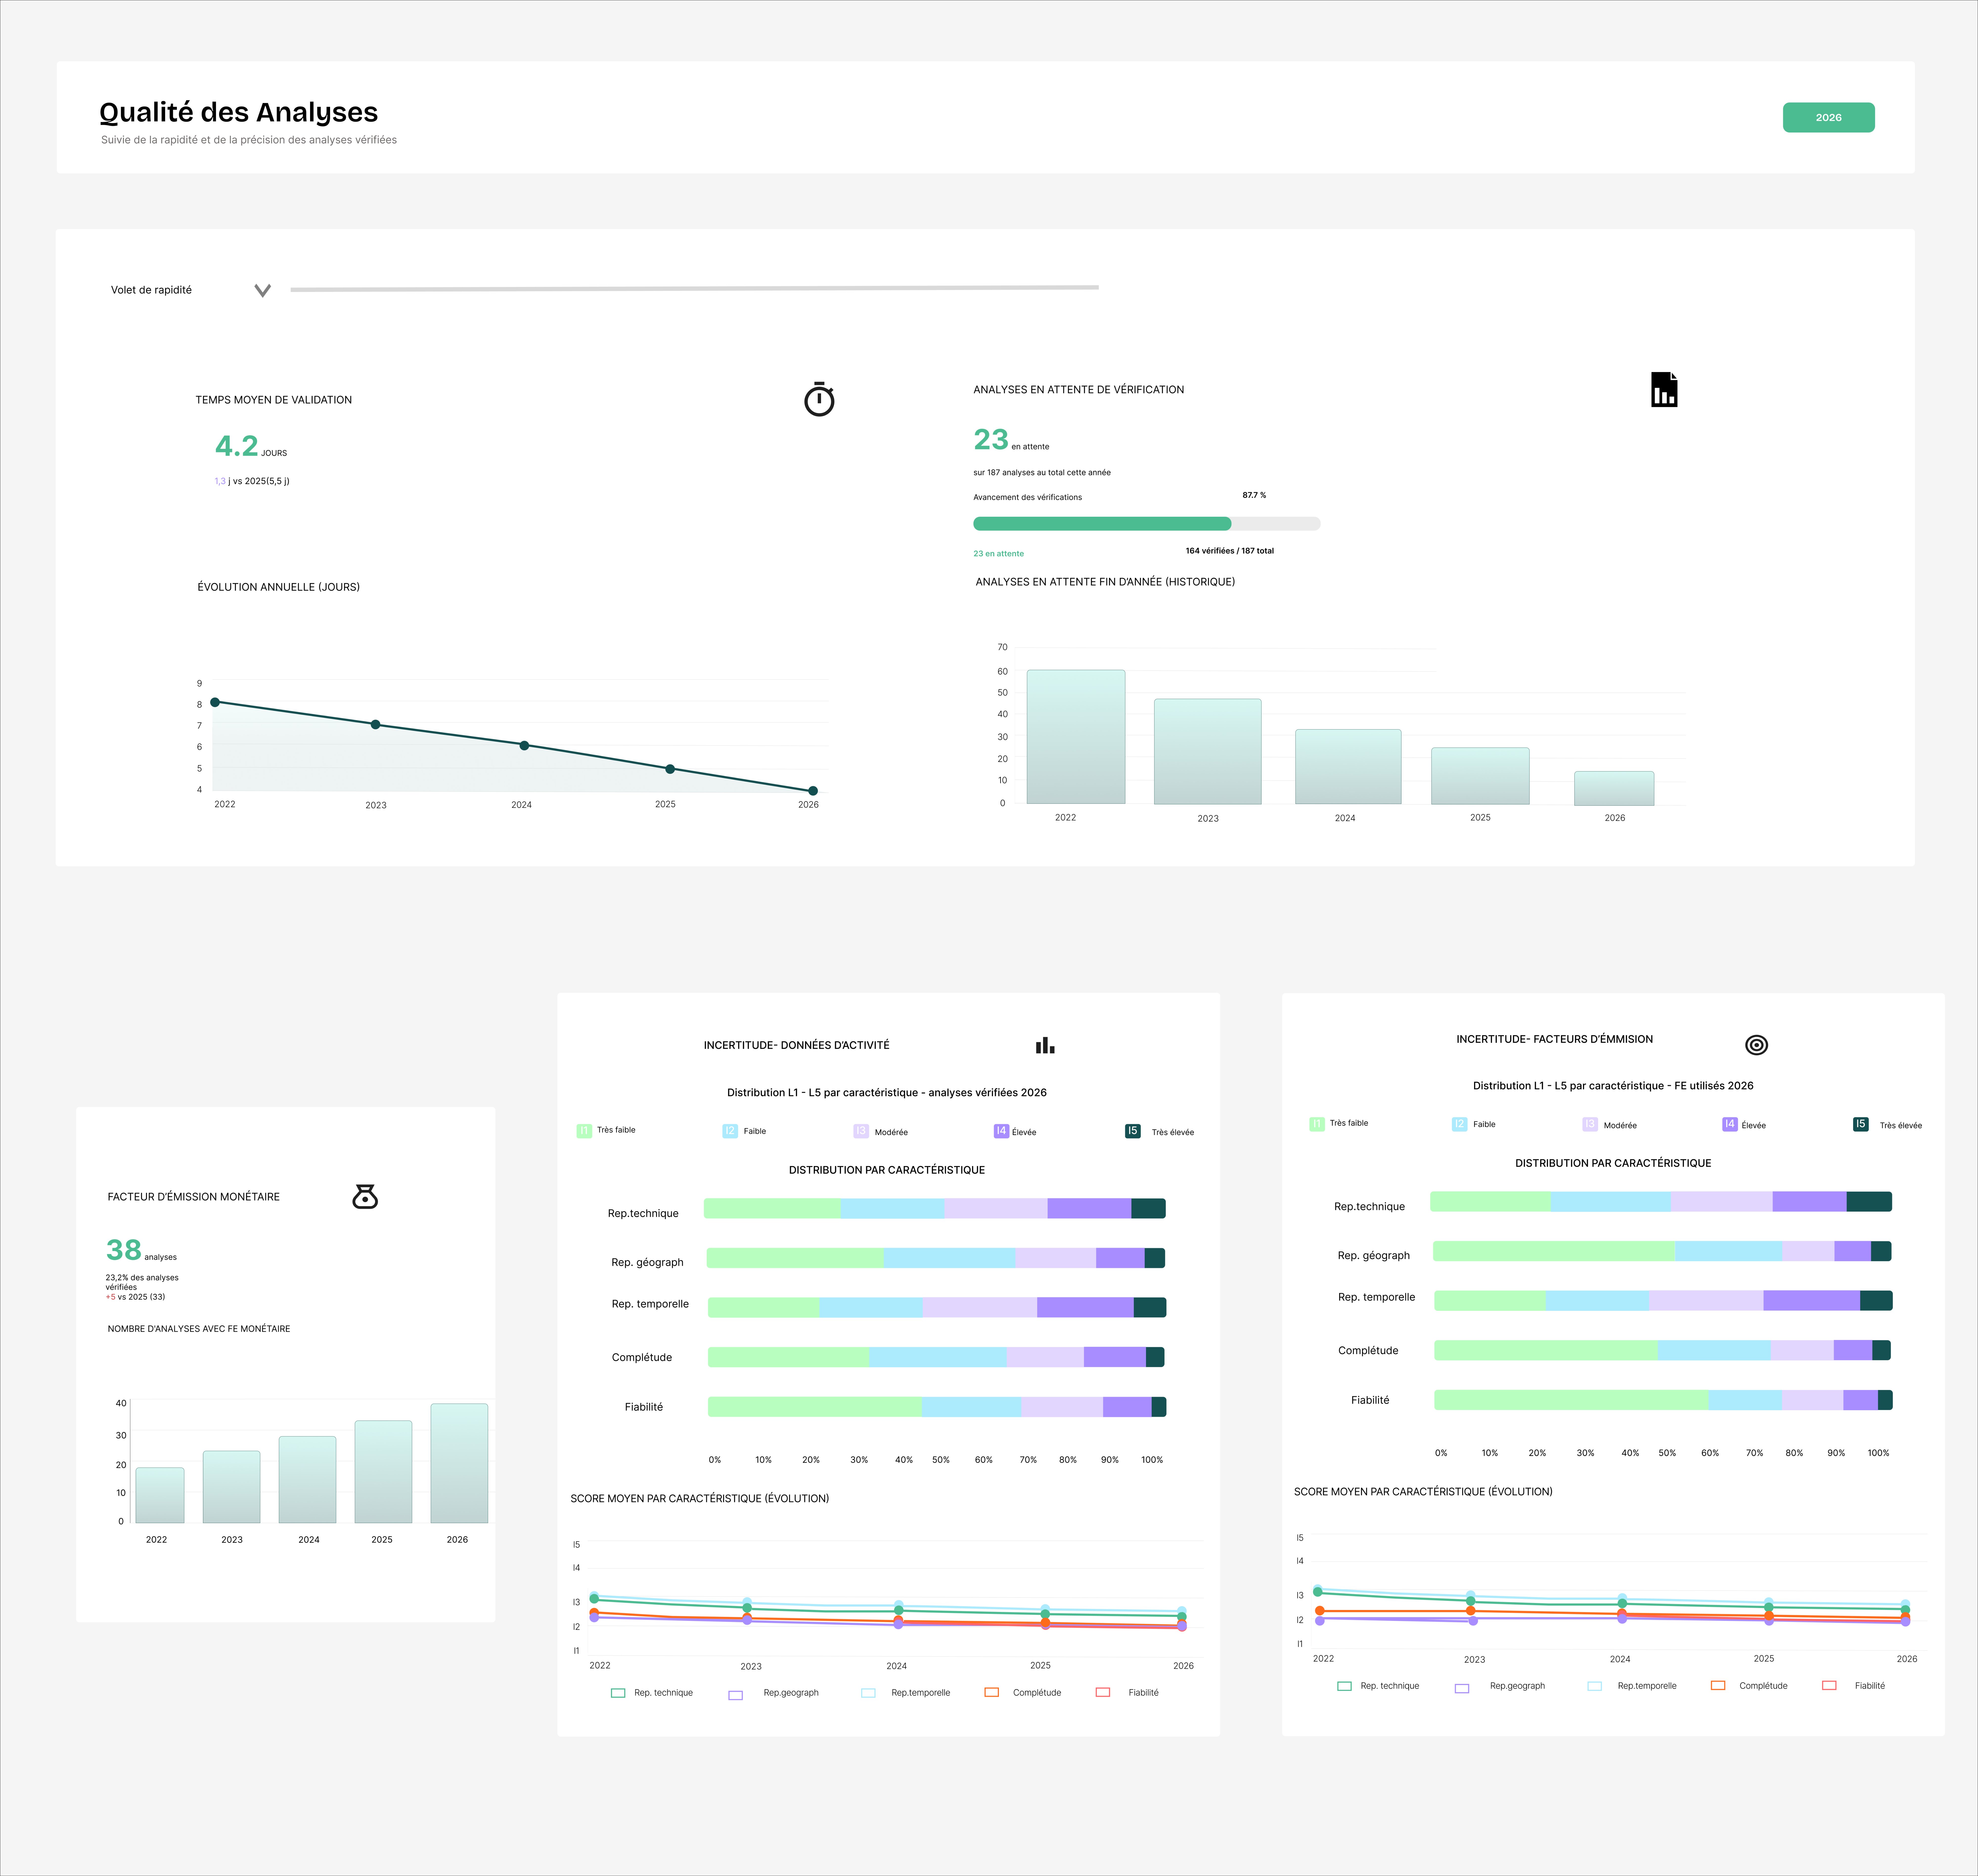Click the 2023 point on Évolution annuelle line

tap(375, 724)
